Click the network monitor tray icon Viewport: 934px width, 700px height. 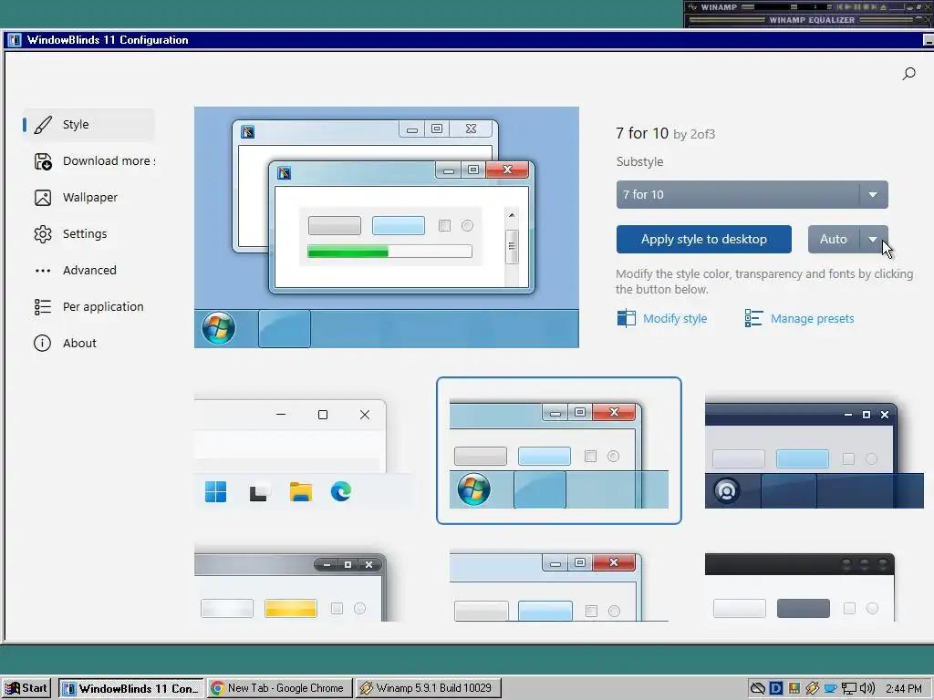click(849, 689)
